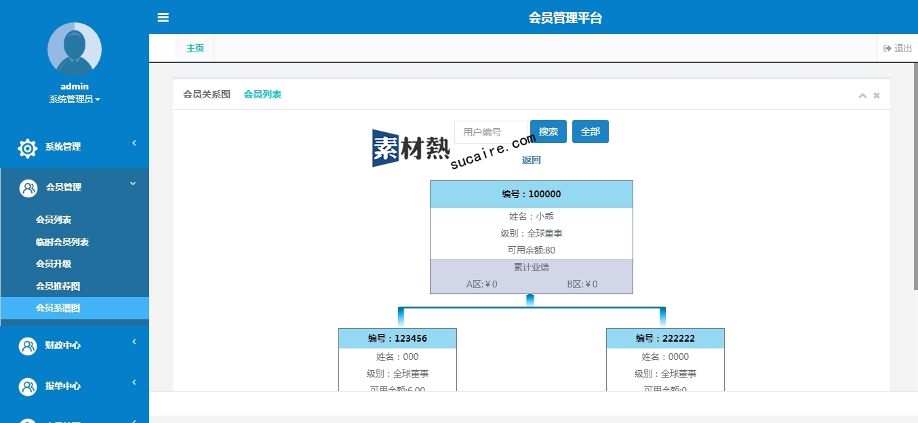Screen dimensions: 918x423
Task: Select the member node 编号：100000
Action: tap(532, 194)
